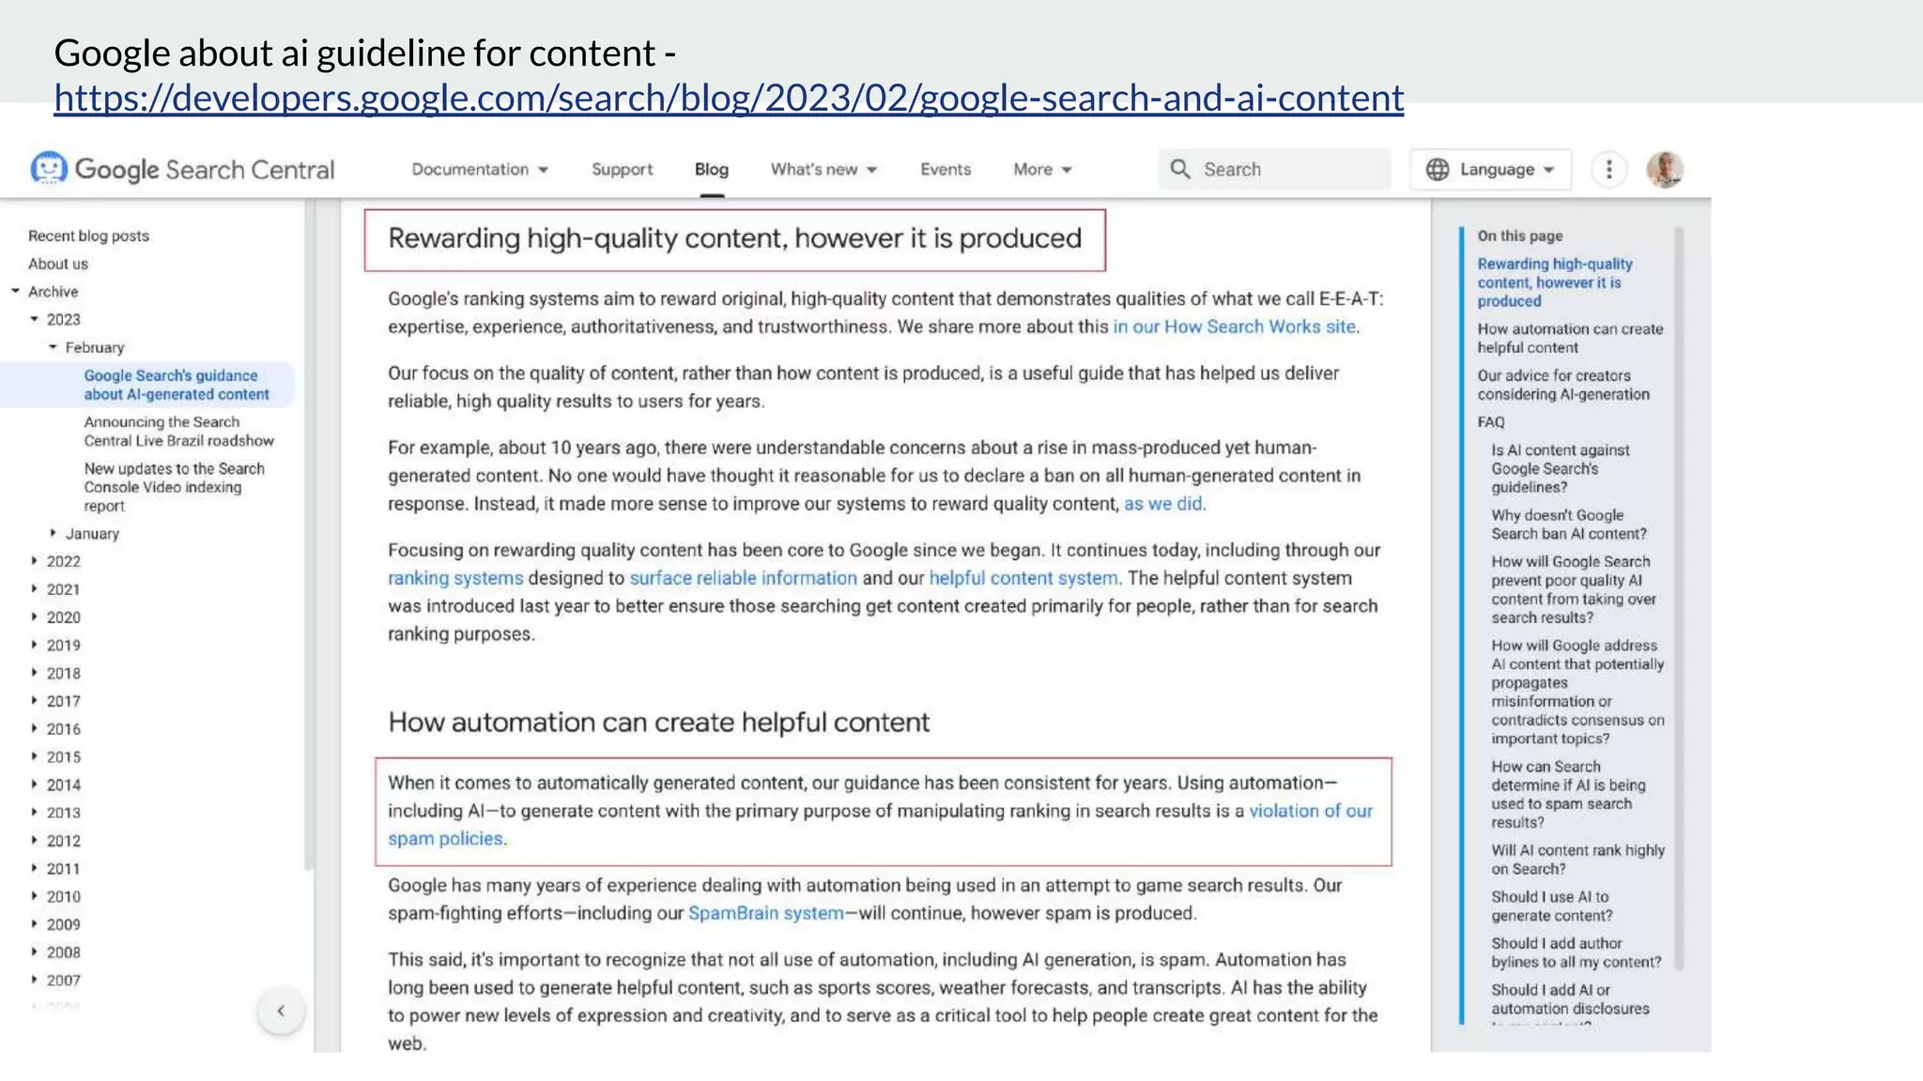The width and height of the screenshot is (1923, 1081).
Task: Collapse the left sidebar with chevron button
Action: click(x=281, y=1011)
